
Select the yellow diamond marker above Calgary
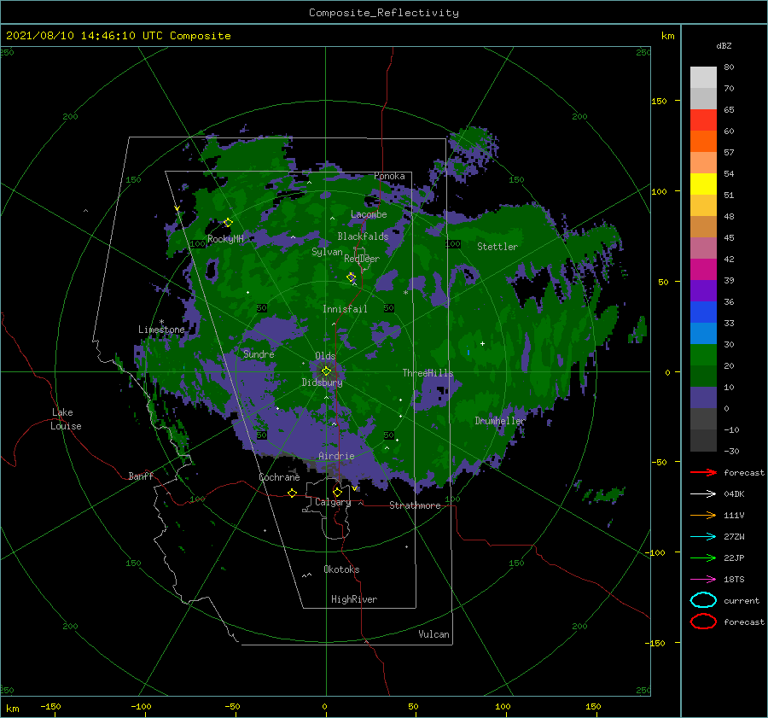(337, 492)
